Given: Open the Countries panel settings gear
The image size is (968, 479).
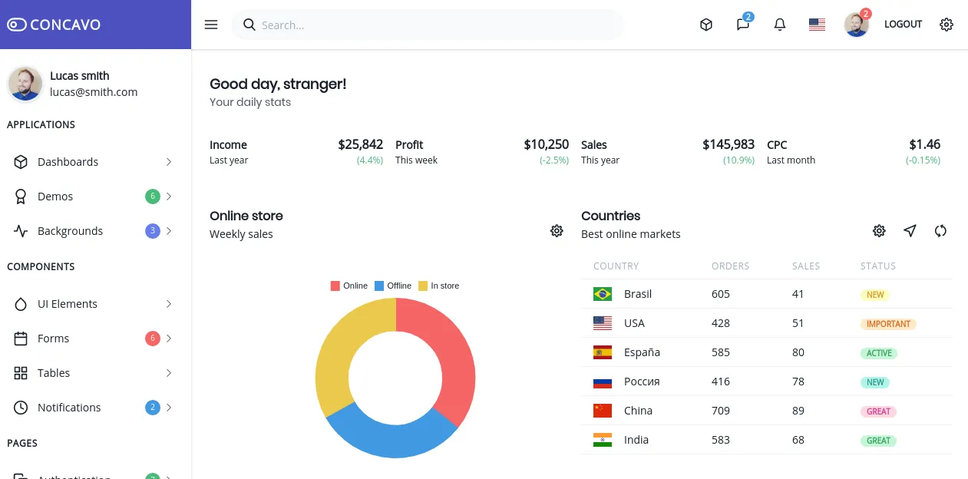Looking at the screenshot, I should [x=879, y=231].
